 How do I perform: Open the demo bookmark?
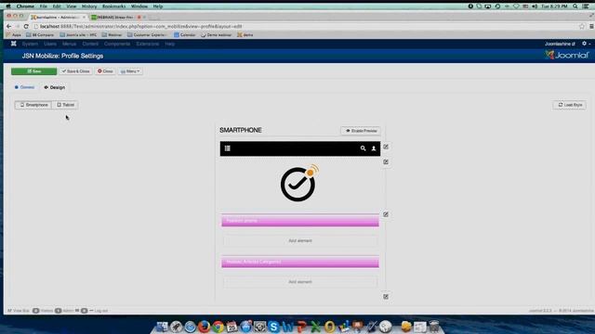pos(245,35)
